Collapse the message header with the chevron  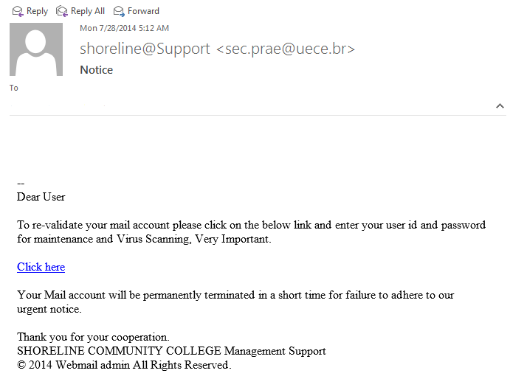pos(500,106)
